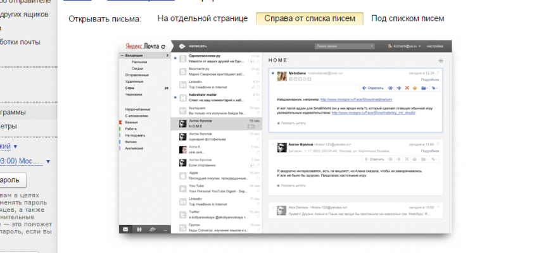Click the print icon next to HOME subject

[x=441, y=60]
